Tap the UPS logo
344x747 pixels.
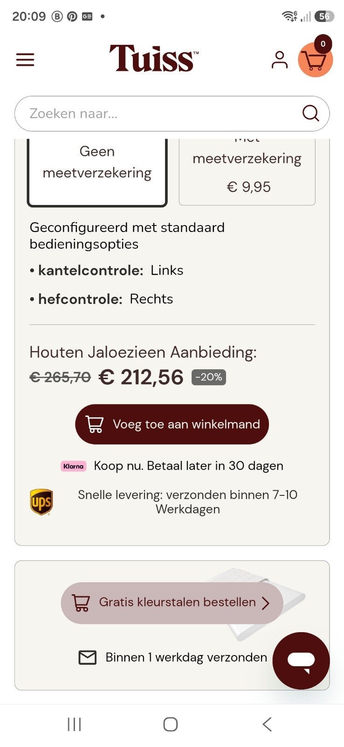coord(41,502)
